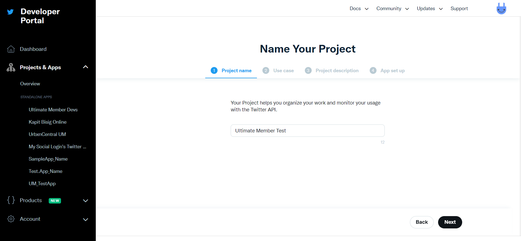The image size is (521, 241).
Task: Click the remaining characters counter 12
Action: pos(383,142)
